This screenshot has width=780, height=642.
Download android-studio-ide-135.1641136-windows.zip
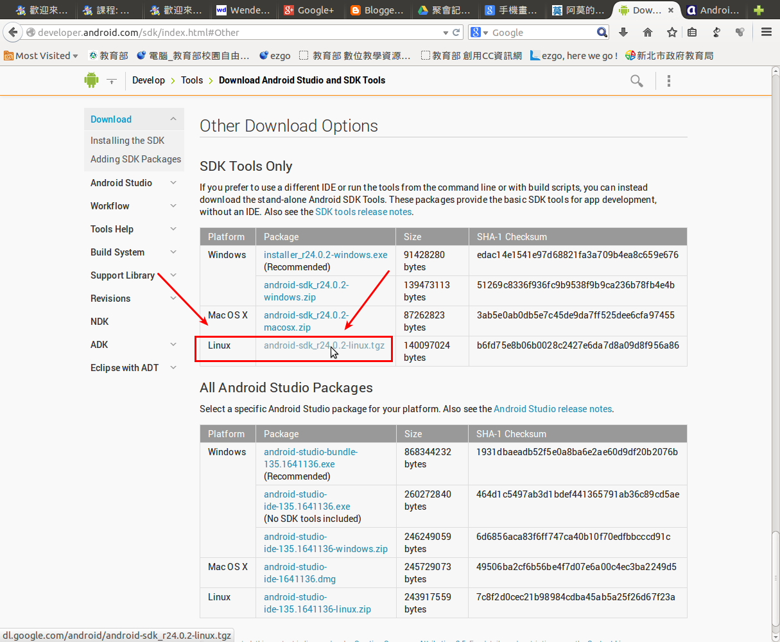coord(325,542)
